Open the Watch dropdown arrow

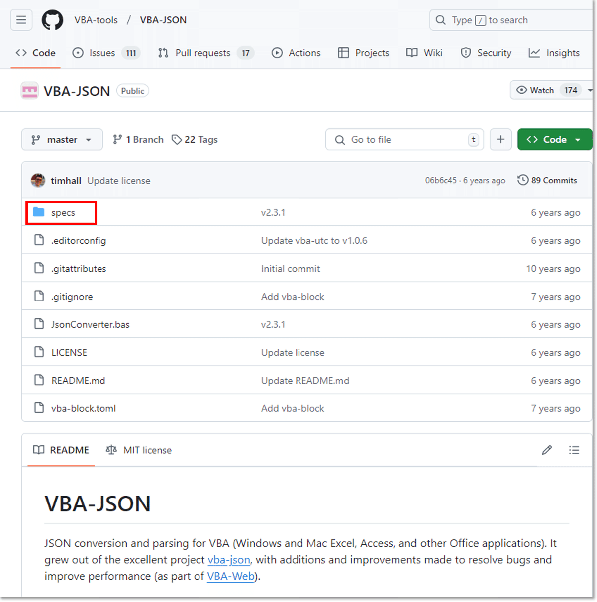coord(590,90)
